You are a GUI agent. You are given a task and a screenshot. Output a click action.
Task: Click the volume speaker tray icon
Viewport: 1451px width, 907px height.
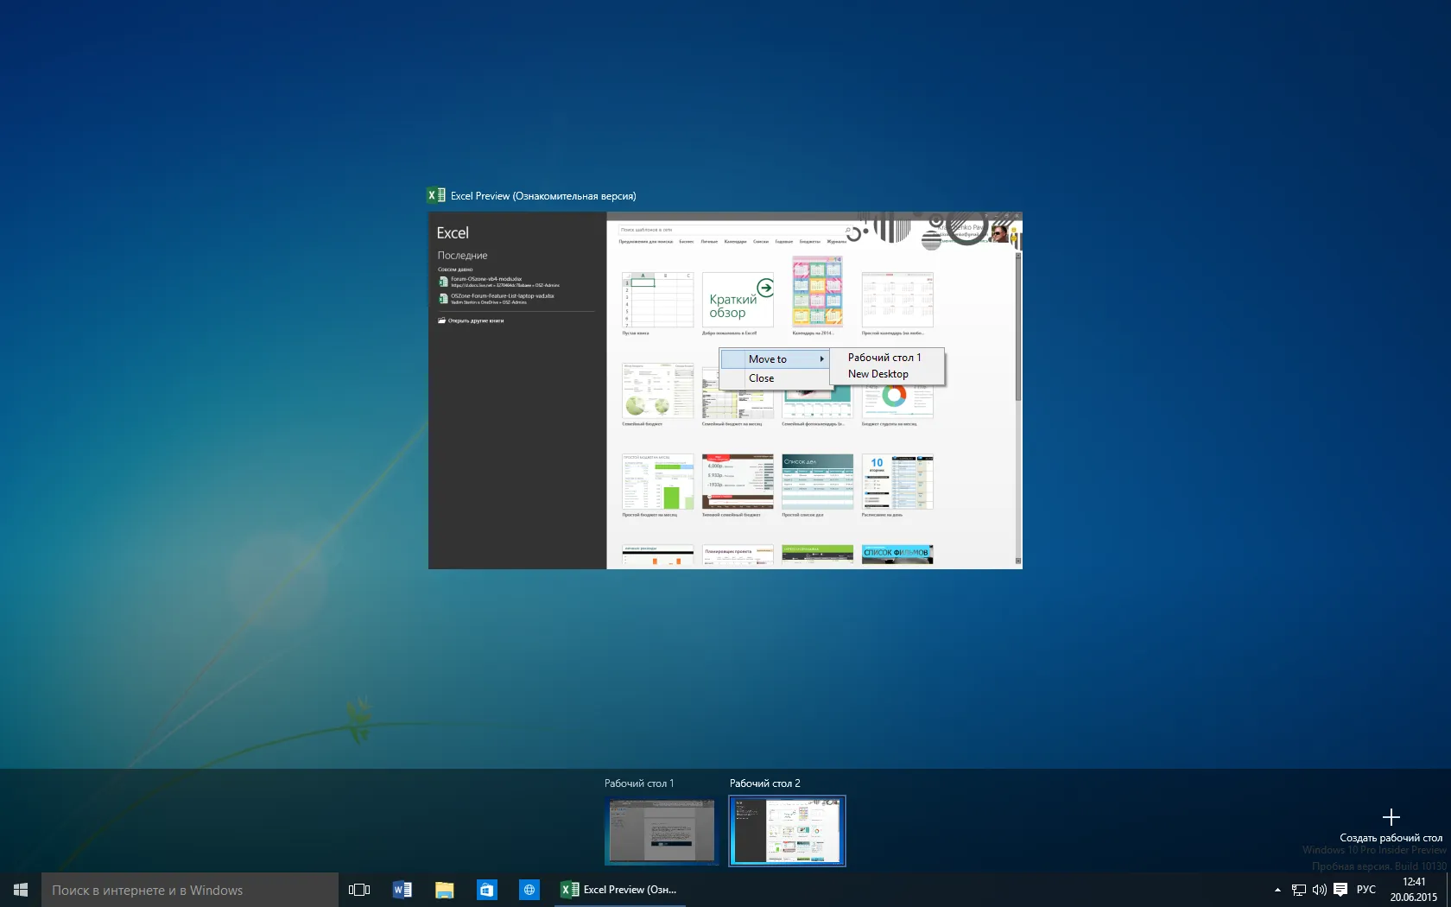point(1319,890)
